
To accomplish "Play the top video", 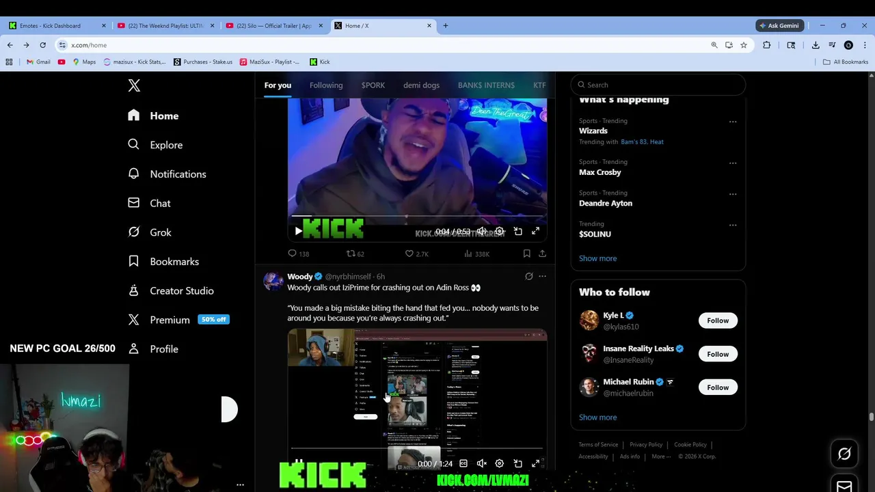I will (298, 231).
